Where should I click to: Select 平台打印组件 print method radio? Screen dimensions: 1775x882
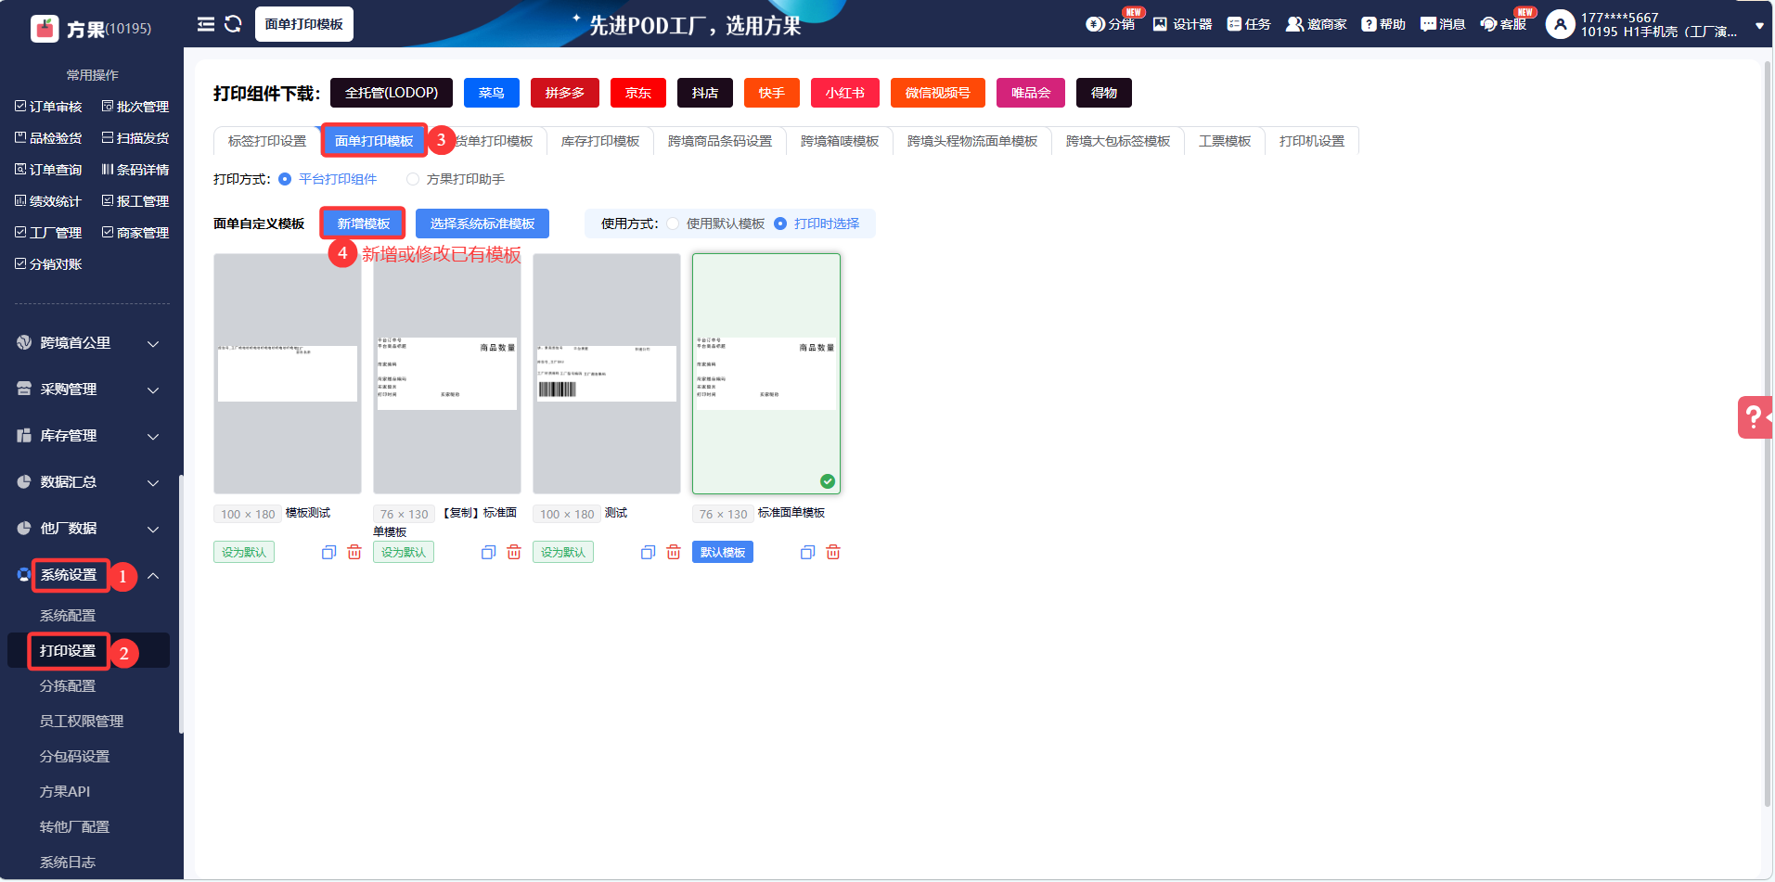point(285,179)
